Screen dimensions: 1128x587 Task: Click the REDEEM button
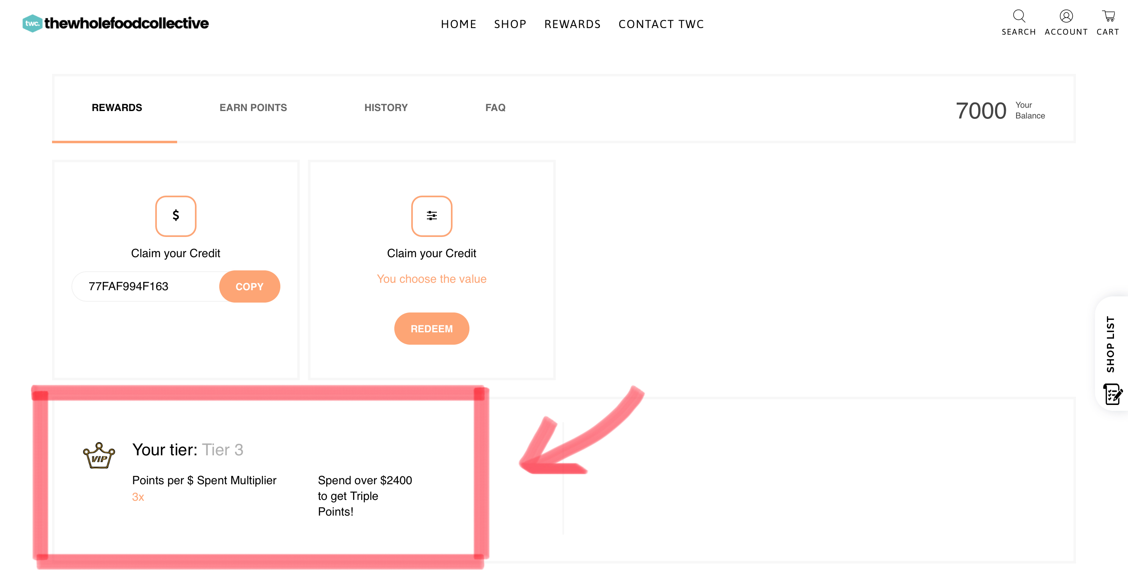point(431,328)
